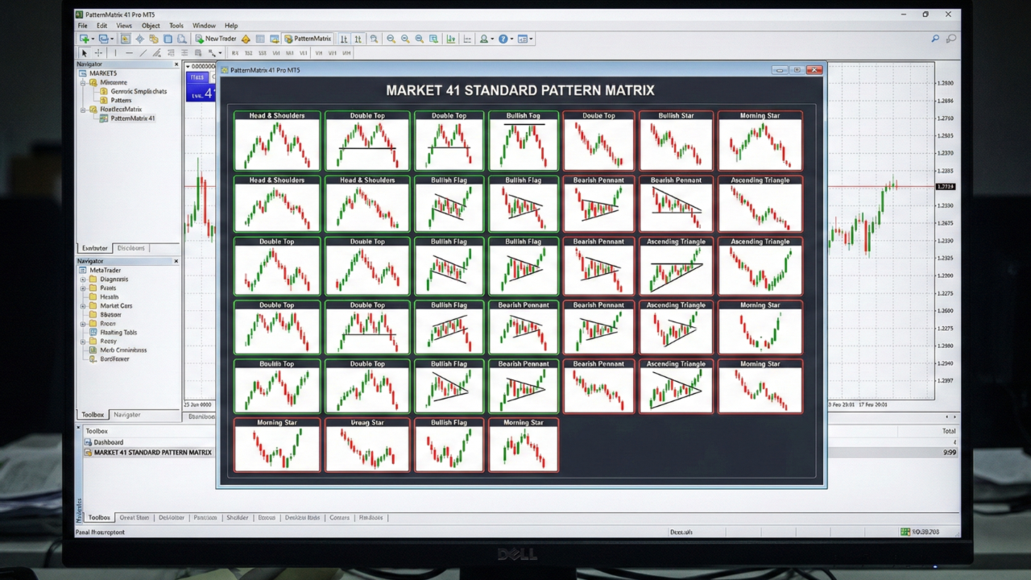1031x580 pixels.
Task: Expand the Rroen folder node
Action: pyautogui.click(x=83, y=324)
